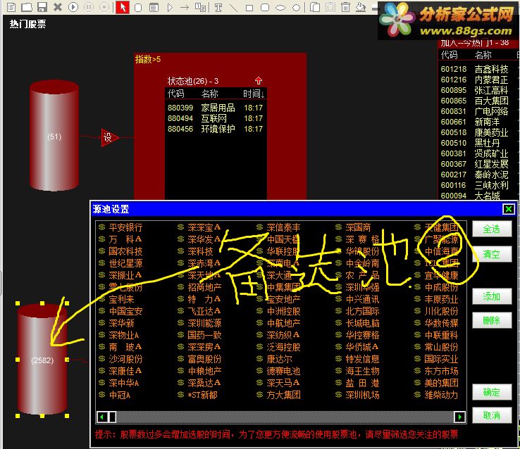Open a file with the folder icon
The width and height of the screenshot is (520, 449).
27,7
